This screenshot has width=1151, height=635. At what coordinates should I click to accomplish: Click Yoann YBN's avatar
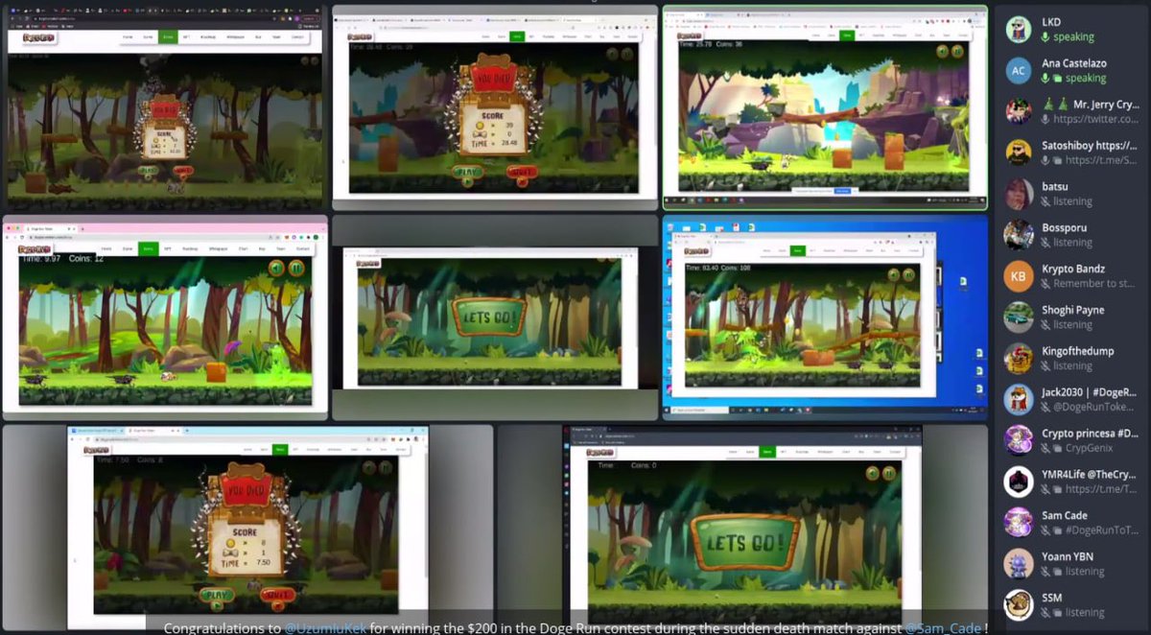[1019, 564]
